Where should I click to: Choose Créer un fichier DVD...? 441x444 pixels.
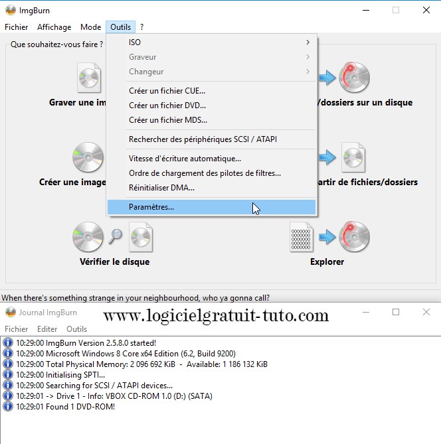(x=211, y=106)
